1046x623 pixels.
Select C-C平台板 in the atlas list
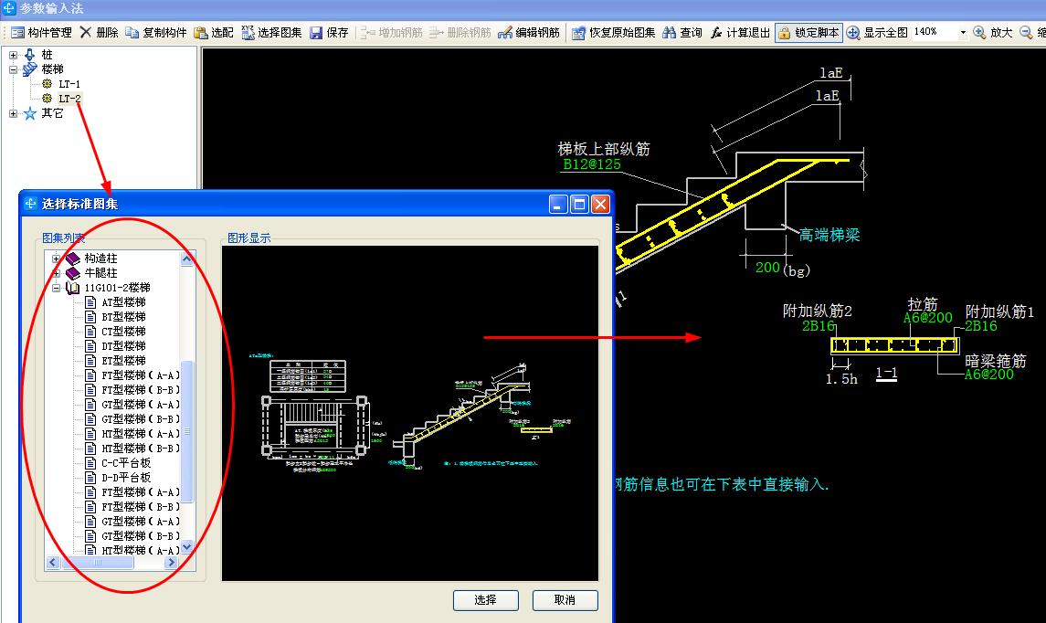(x=126, y=463)
